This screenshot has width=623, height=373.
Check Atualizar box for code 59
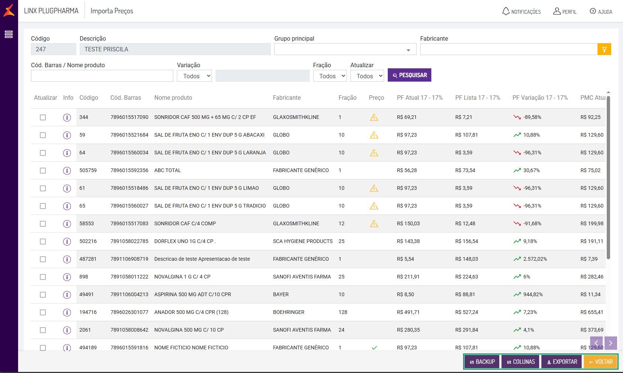coord(43,135)
